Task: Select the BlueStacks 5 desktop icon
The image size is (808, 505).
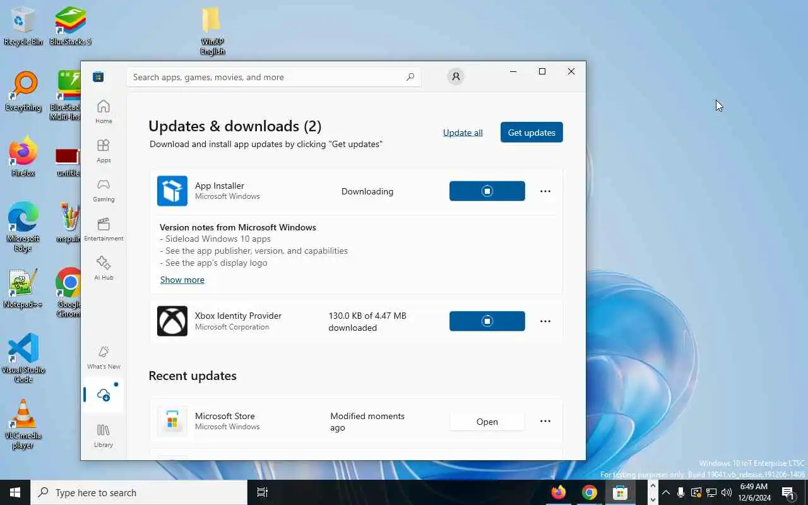Action: coord(70,26)
